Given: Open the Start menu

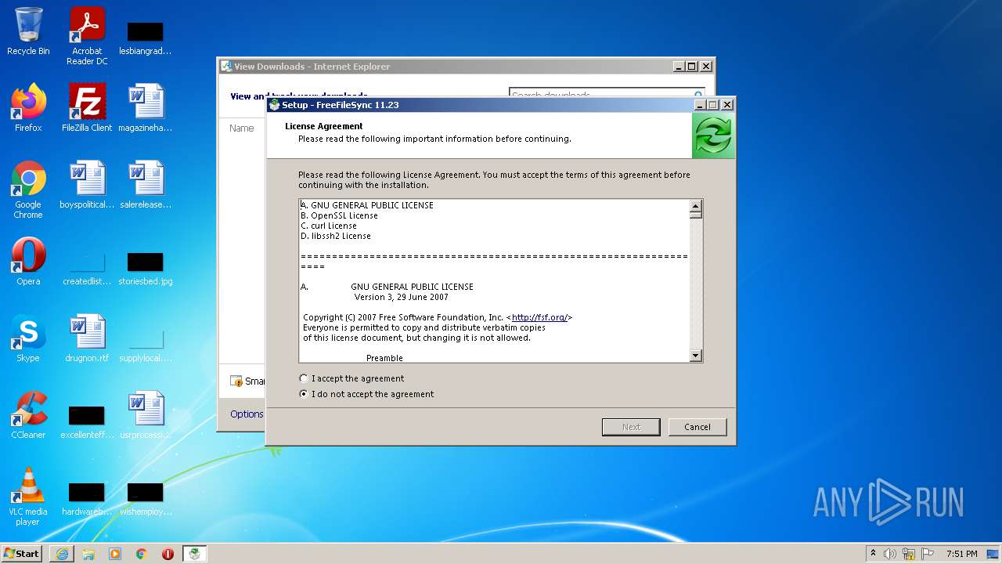Looking at the screenshot, I should pyautogui.click(x=22, y=554).
